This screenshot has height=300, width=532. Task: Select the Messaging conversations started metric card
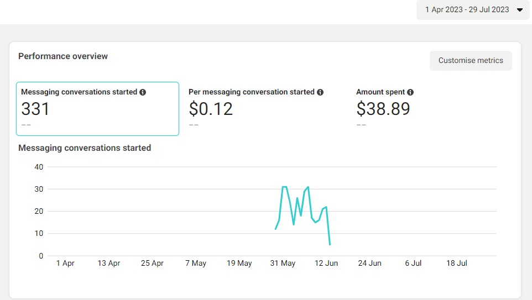click(x=97, y=109)
